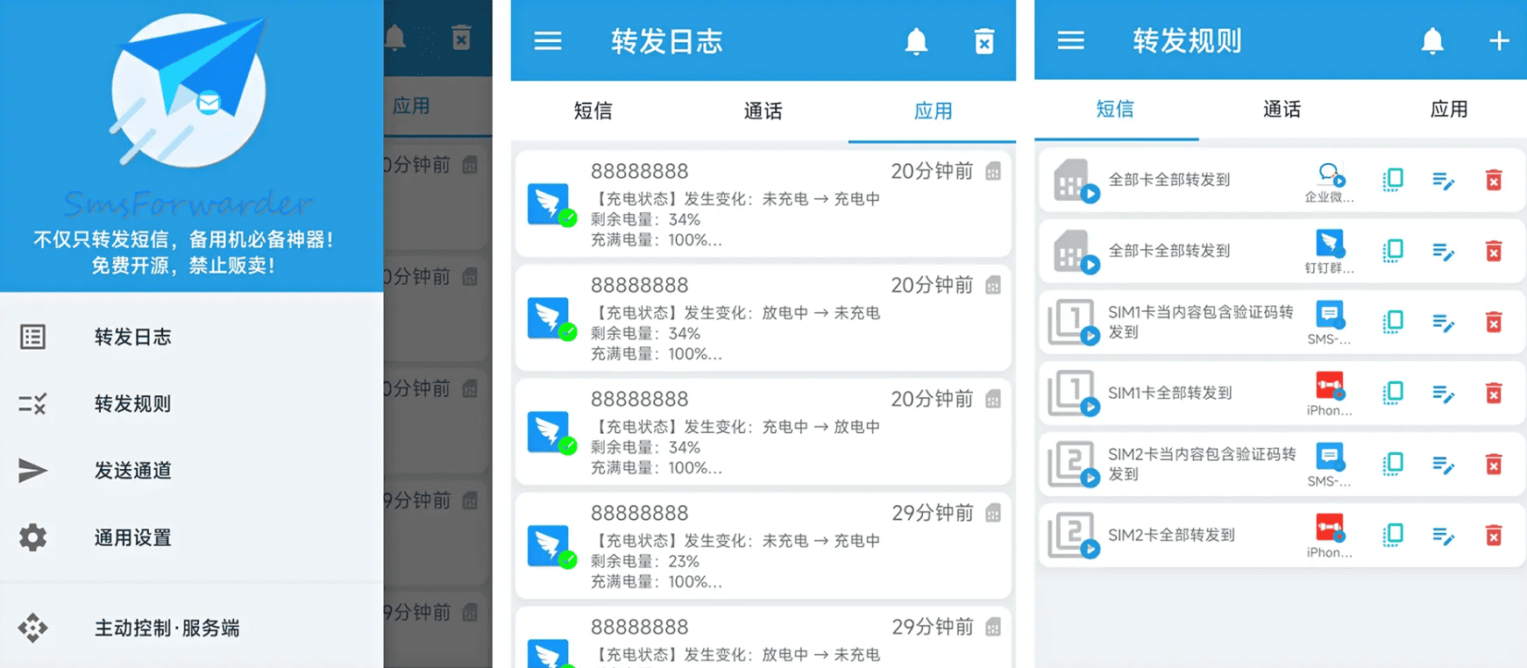This screenshot has width=1527, height=668.
Task: Select 应用 tab in 转发日志
Action: click(x=933, y=111)
